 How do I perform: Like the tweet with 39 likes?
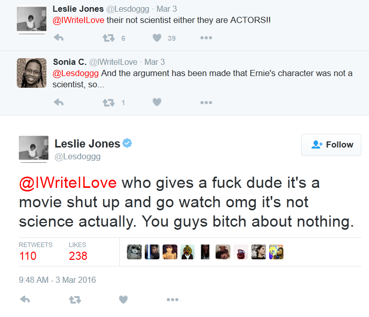click(x=157, y=38)
